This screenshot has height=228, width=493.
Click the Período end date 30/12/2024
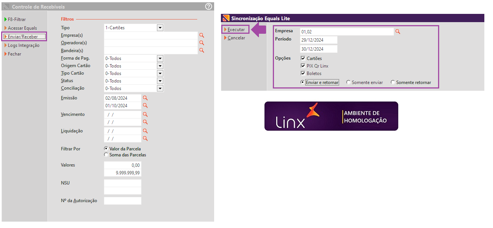pyautogui.click(x=318, y=49)
